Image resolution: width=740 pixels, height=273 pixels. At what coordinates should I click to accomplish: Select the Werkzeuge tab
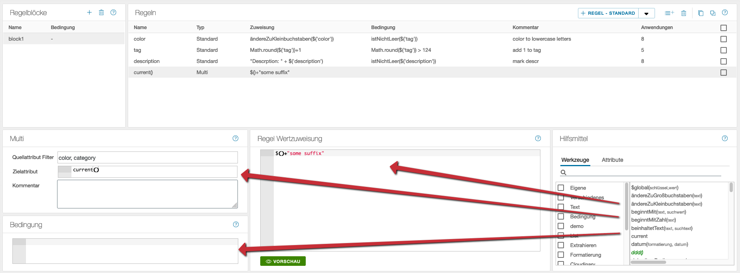pos(575,160)
